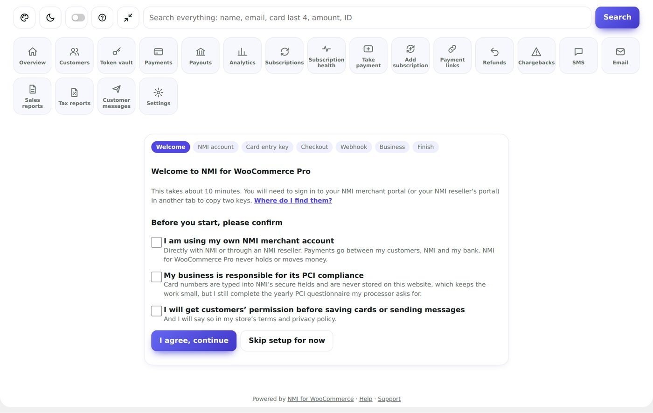The height and width of the screenshot is (413, 653).
Task: Jump to Card entry key step
Action: pos(267,147)
